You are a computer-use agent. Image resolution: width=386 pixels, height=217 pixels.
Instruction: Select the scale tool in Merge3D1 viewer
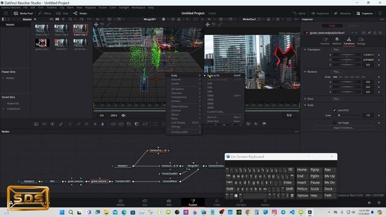point(109,24)
